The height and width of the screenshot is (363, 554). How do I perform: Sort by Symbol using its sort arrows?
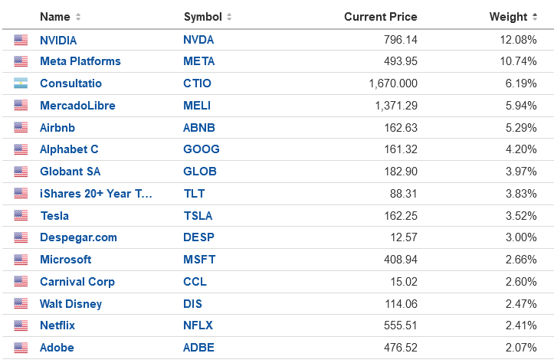(230, 17)
